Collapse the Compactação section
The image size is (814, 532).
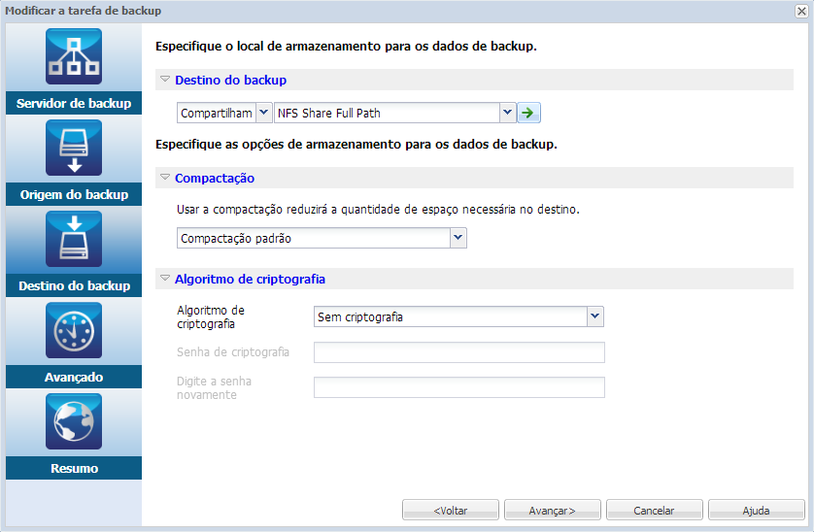click(165, 178)
